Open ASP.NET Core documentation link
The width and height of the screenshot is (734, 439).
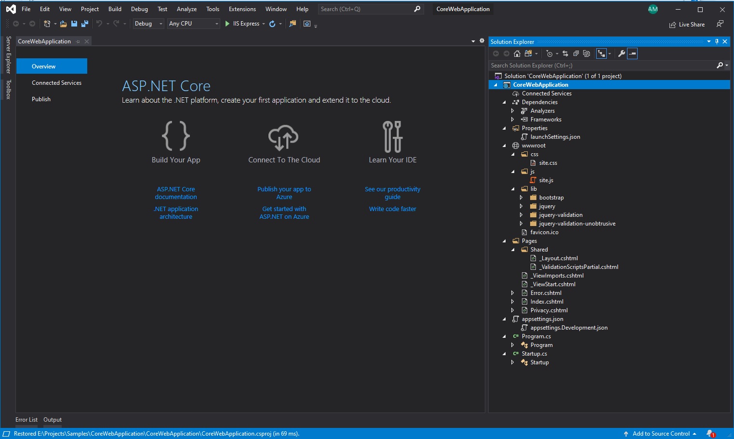[x=176, y=193]
